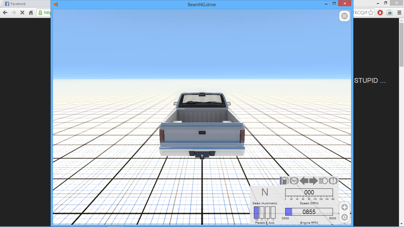Click the headlights indicator icon
Image resolution: width=404 pixels, height=227 pixels.
[x=323, y=181]
